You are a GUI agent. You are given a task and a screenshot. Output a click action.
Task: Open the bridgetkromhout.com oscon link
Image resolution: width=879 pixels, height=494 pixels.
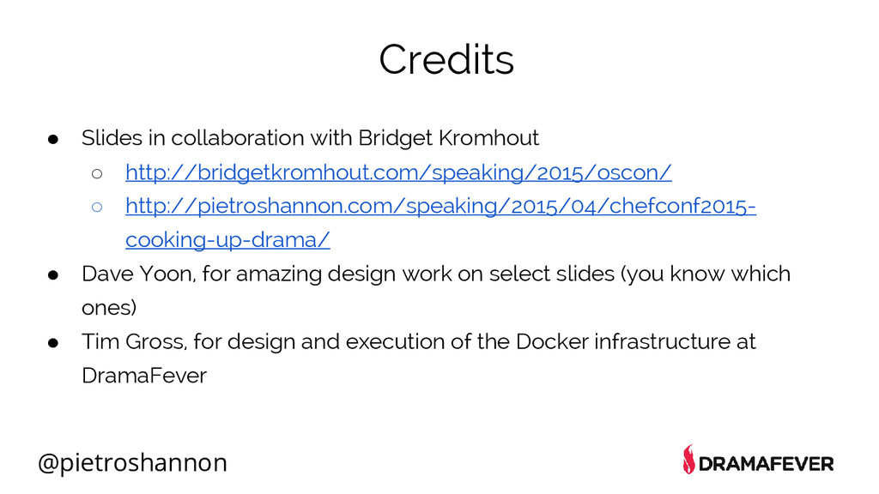pyautogui.click(x=398, y=172)
